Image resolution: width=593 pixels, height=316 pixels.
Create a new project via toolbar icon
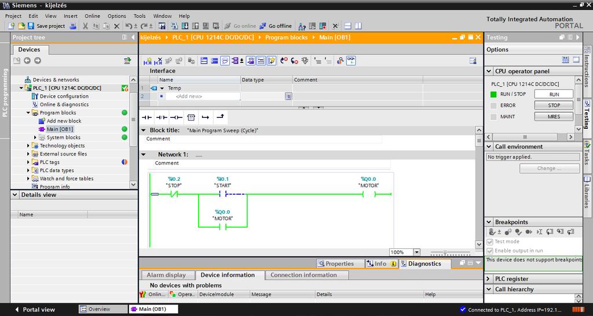(x=12, y=26)
